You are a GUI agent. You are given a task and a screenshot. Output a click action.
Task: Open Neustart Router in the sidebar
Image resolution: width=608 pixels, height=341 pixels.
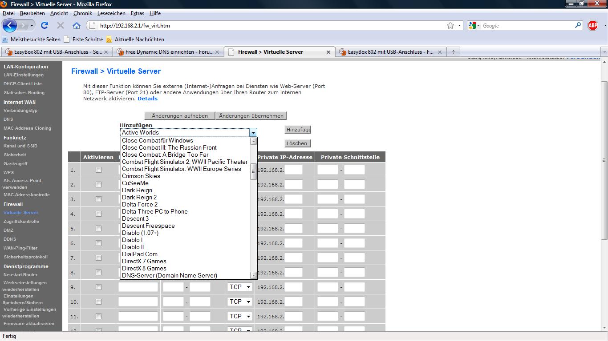(20, 275)
